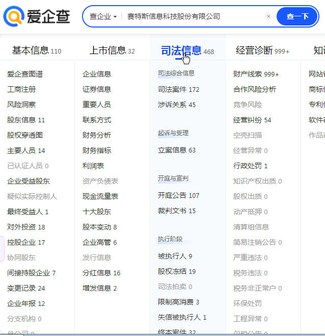This screenshot has height=336, width=325.
Task: Open 财务分析
Action: point(97,135)
